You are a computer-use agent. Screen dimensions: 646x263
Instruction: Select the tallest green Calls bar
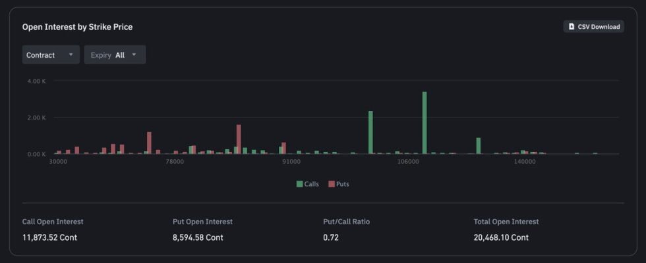pyautogui.click(x=425, y=122)
